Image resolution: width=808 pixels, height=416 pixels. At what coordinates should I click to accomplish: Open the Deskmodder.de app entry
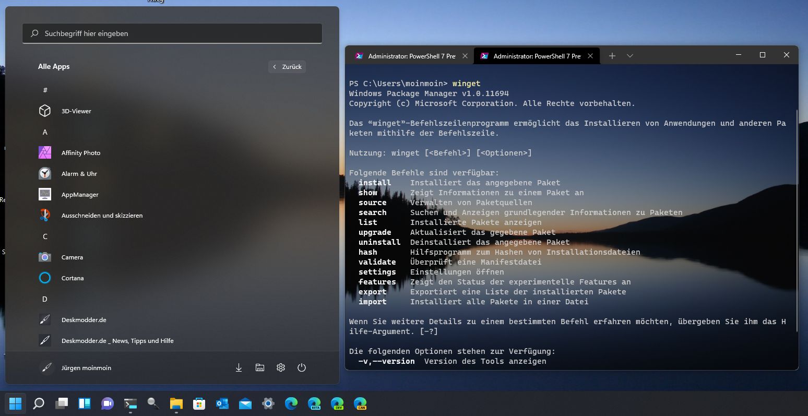coord(172,319)
